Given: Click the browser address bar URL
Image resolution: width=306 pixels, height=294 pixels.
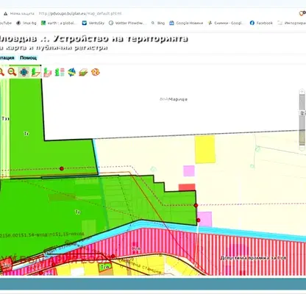Looking at the screenshot, I should (x=80, y=13).
